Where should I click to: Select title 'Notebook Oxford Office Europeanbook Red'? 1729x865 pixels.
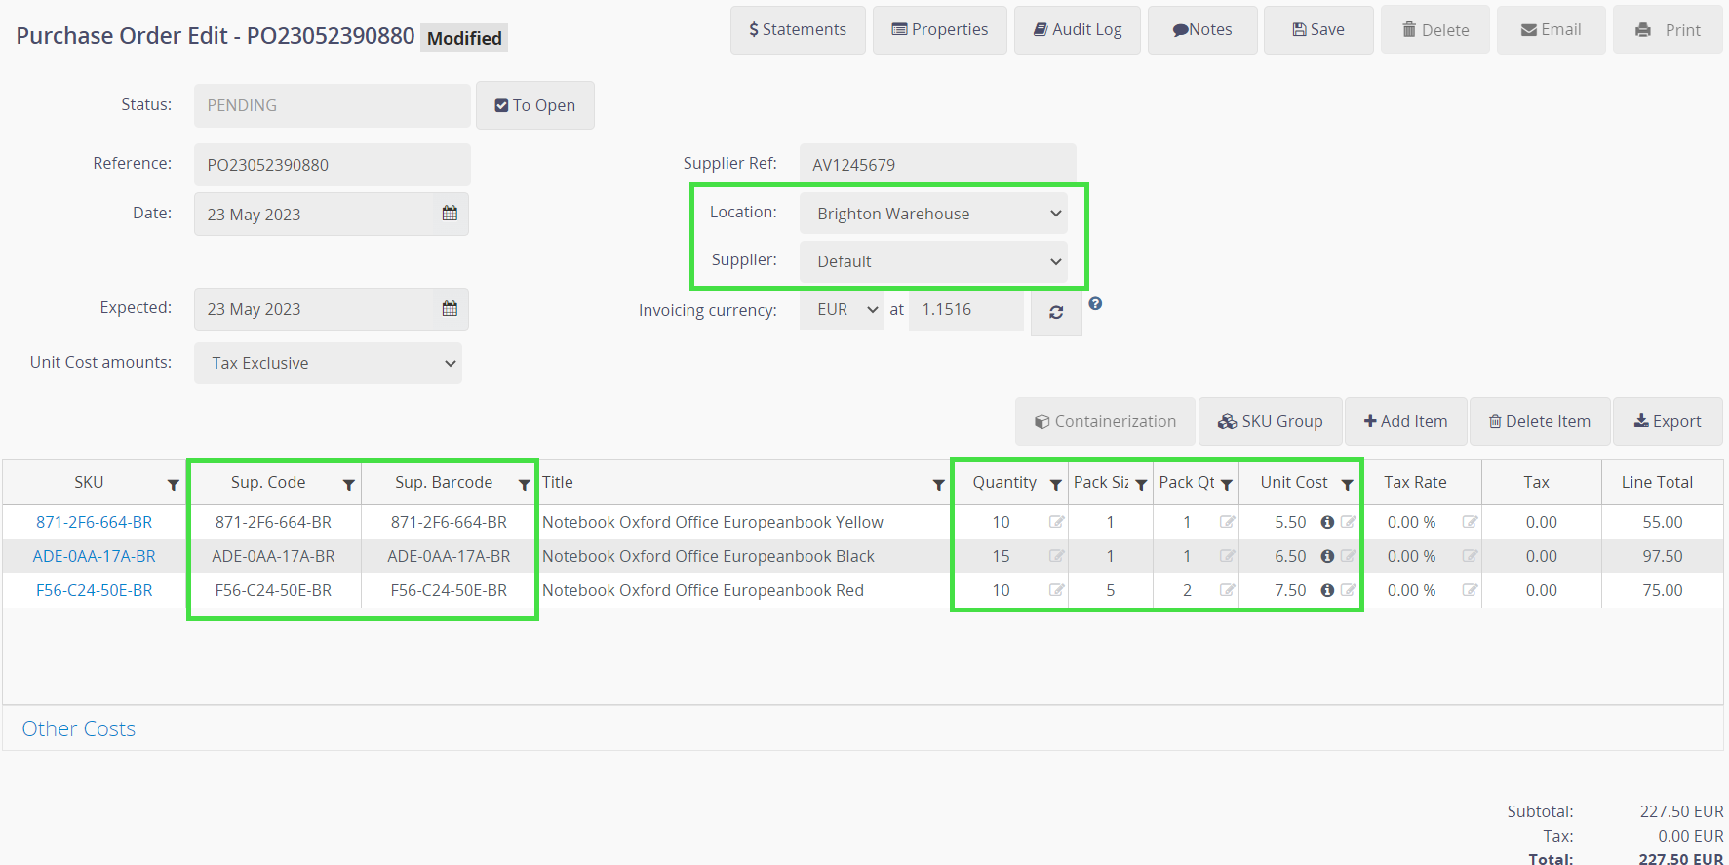(703, 590)
